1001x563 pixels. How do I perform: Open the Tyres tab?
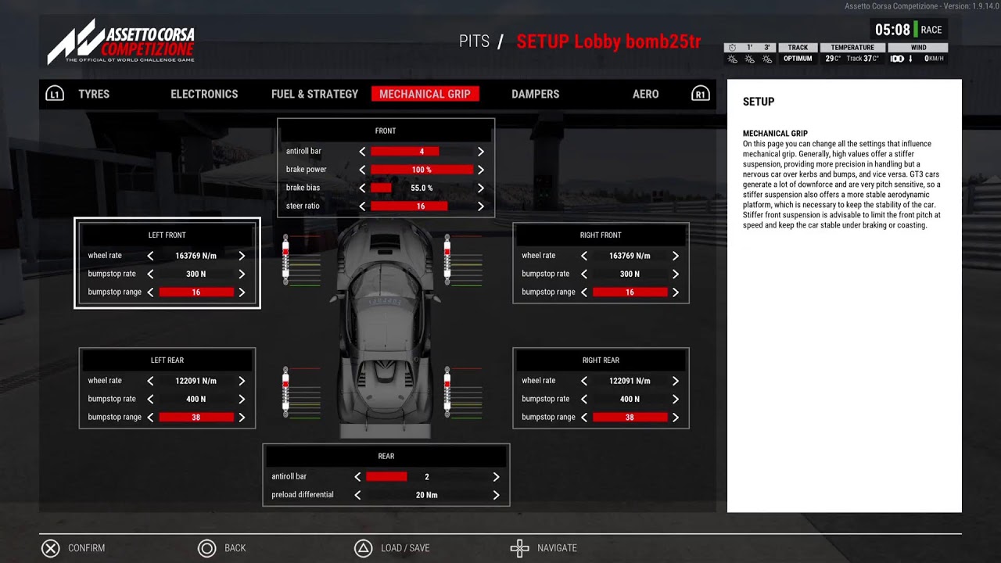[94, 94]
